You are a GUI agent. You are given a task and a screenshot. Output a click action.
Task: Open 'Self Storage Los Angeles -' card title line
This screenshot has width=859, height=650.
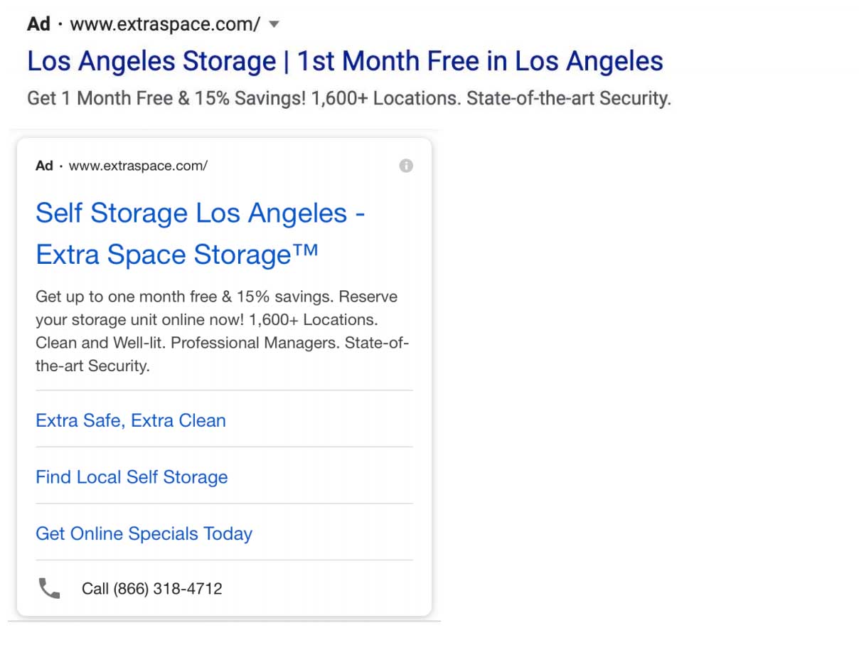coord(200,213)
